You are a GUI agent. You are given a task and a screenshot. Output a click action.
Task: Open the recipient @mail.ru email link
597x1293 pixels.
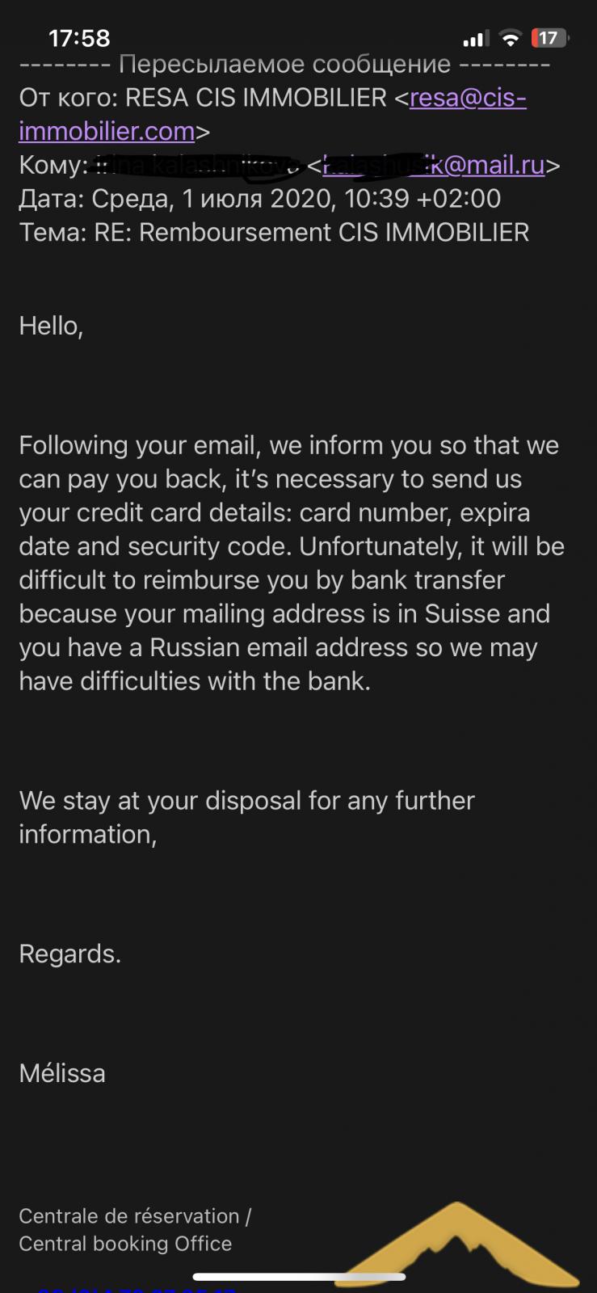tap(434, 165)
